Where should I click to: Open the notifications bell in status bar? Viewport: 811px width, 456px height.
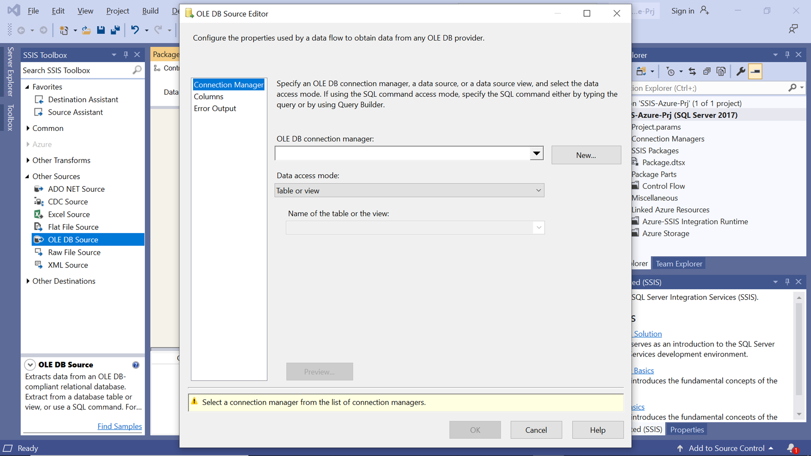[x=791, y=448]
